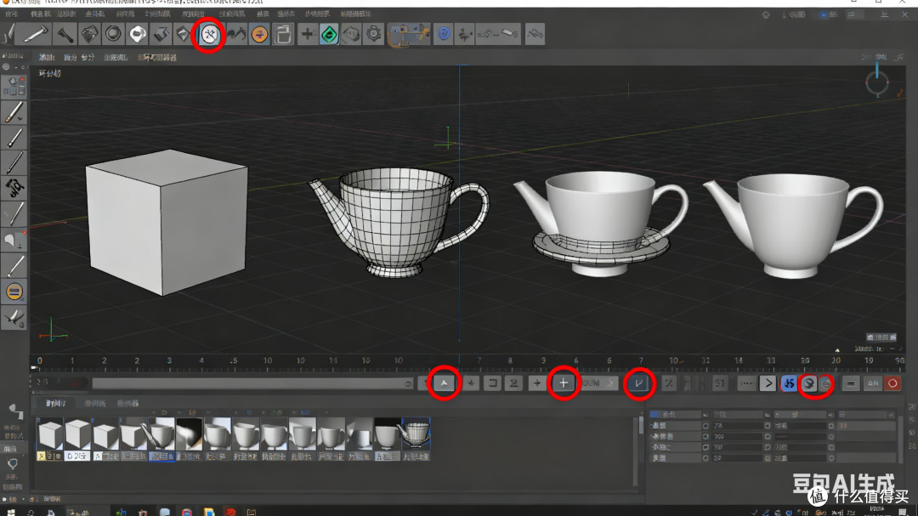Toggle the circle button in second attribute row
The image size is (918, 516).
click(x=705, y=436)
